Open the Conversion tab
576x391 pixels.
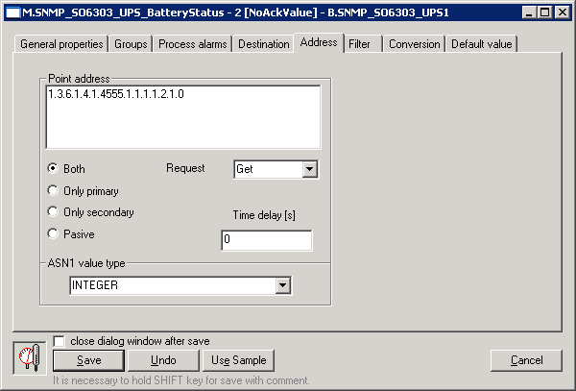[x=415, y=44]
